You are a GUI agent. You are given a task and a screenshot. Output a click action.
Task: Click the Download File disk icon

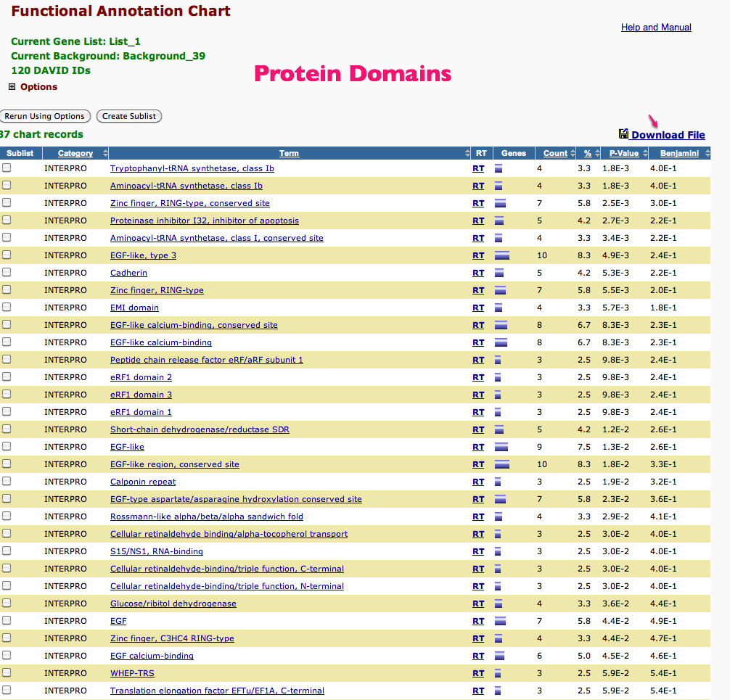tap(623, 134)
